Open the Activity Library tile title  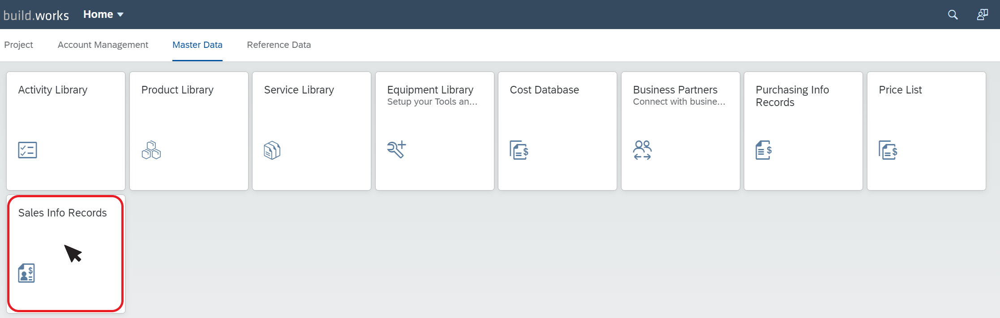click(53, 90)
